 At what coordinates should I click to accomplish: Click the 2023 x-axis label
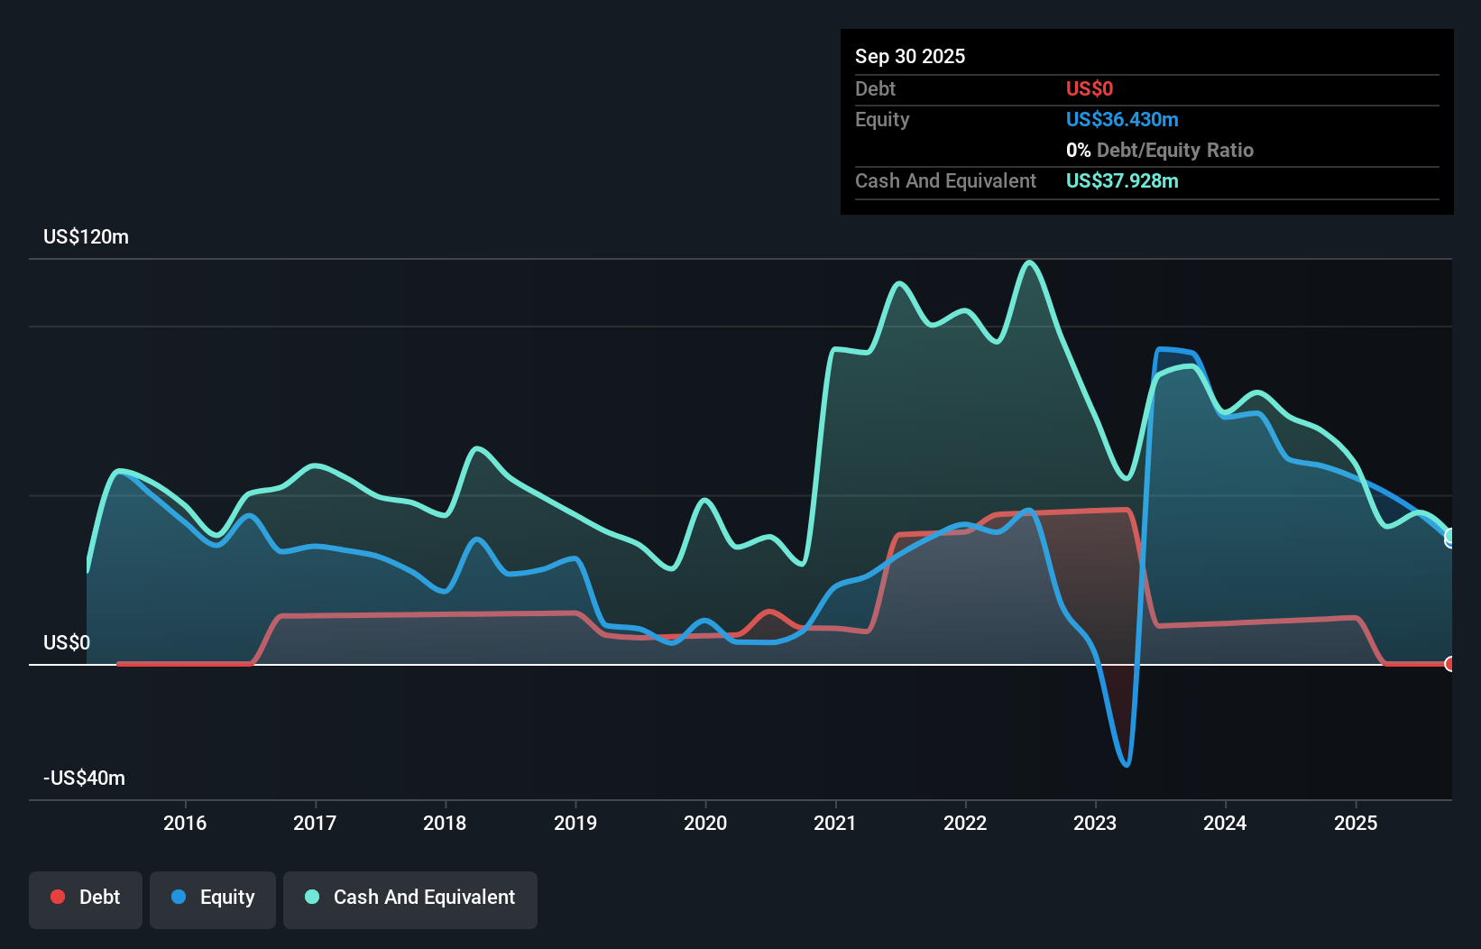(1095, 823)
